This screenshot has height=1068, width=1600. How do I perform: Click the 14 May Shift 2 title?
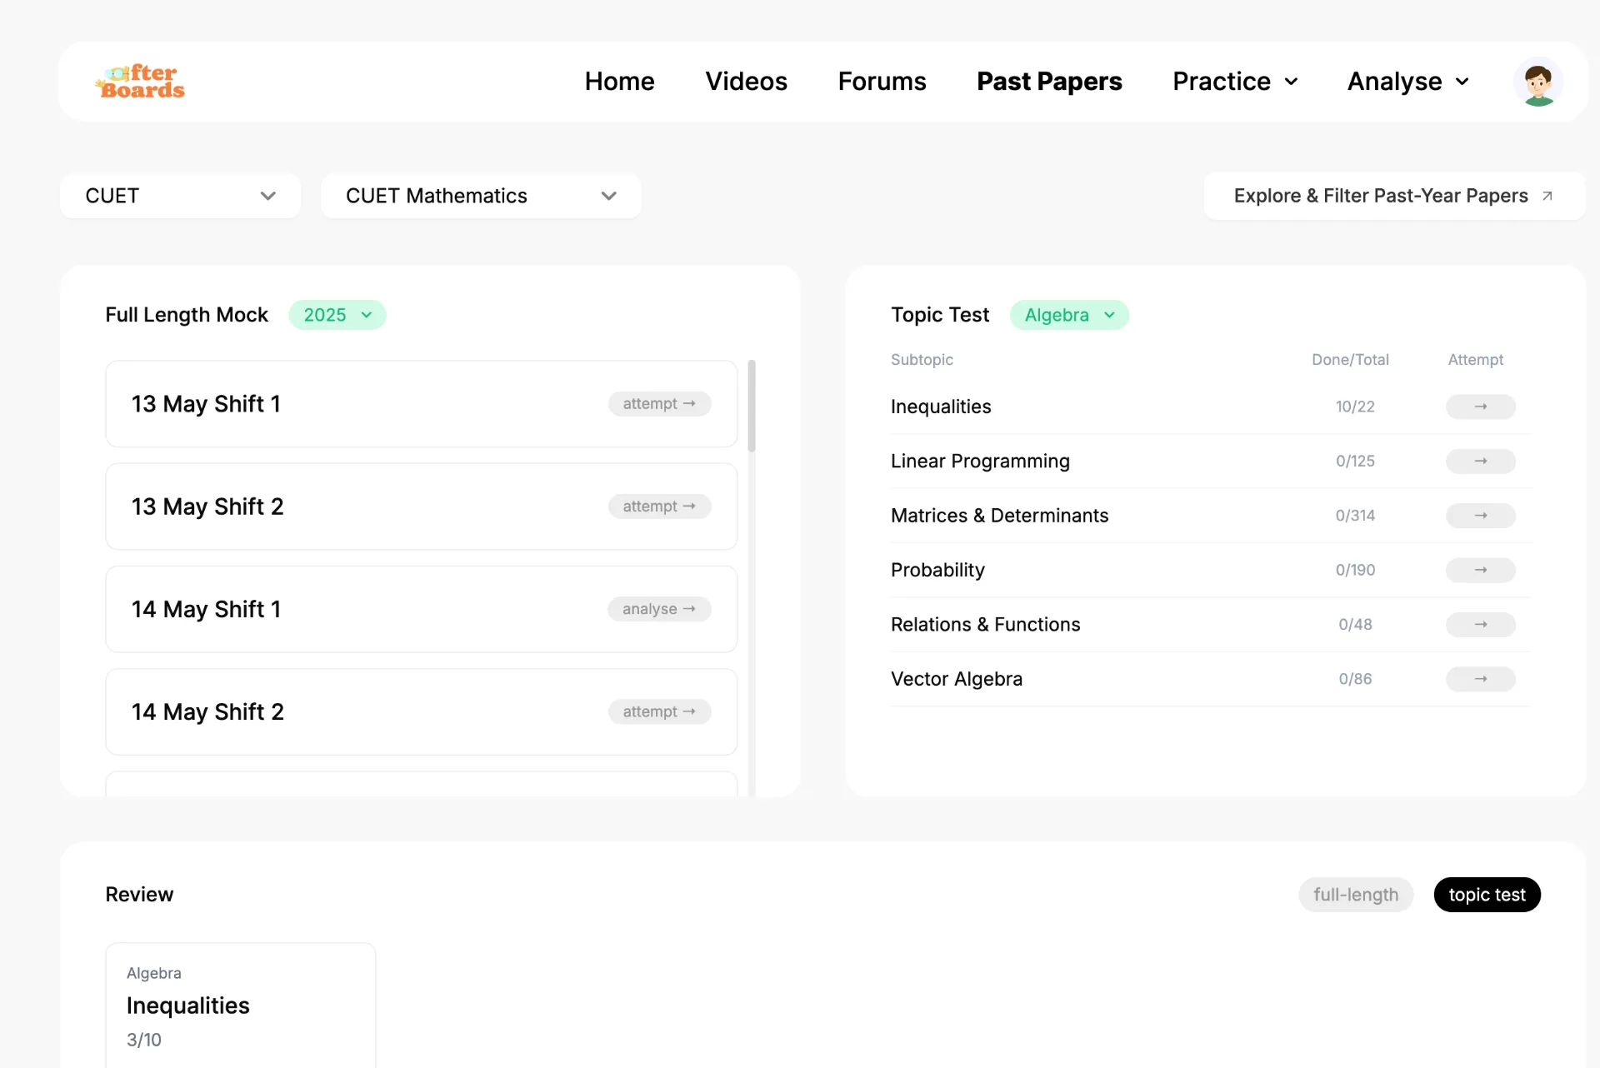coord(207,712)
